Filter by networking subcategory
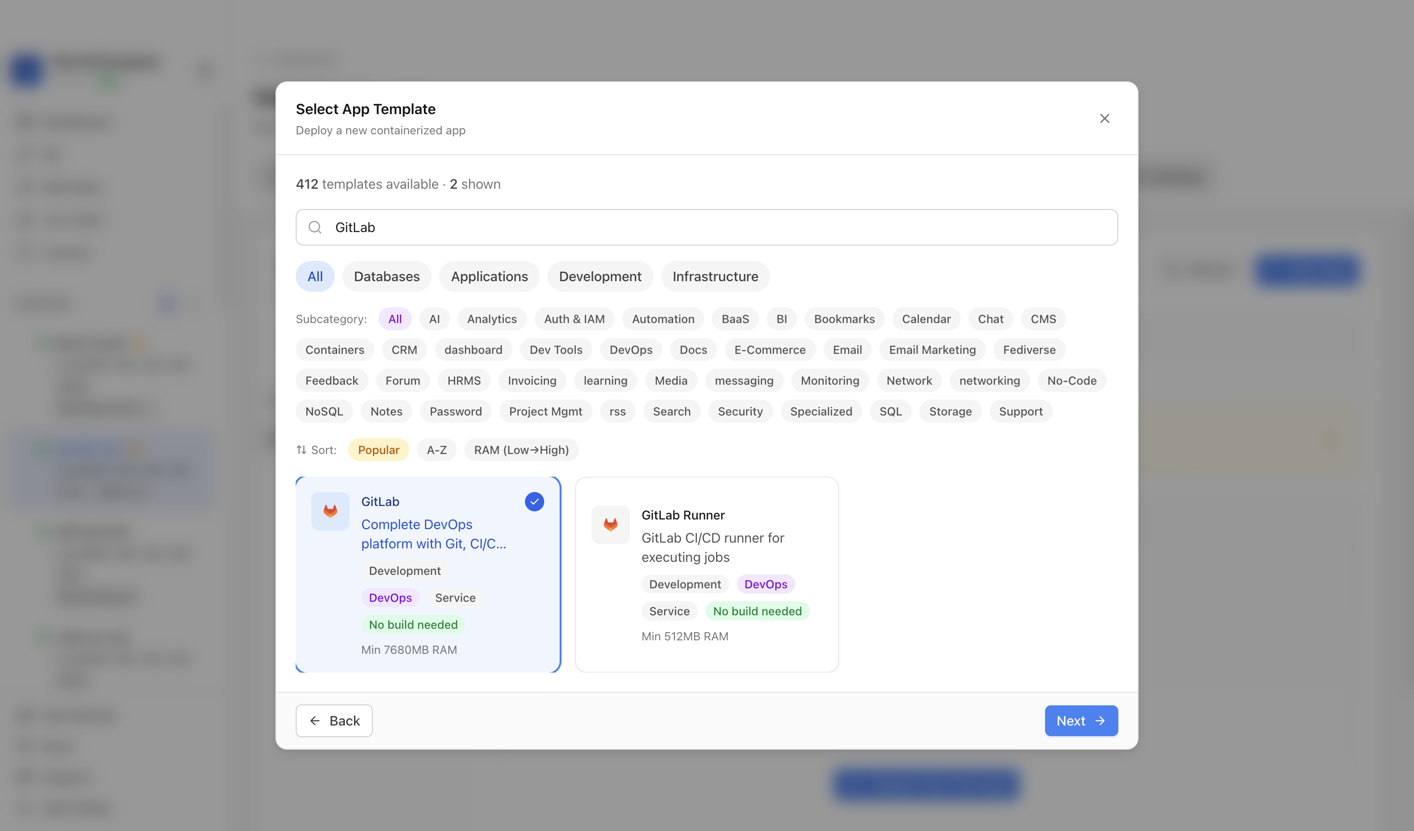The width and height of the screenshot is (1414, 831). 989,380
